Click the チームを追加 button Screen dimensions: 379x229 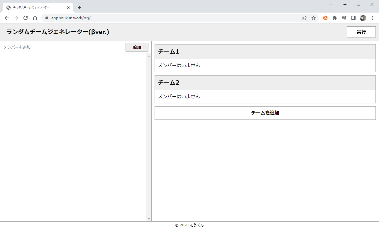point(265,113)
